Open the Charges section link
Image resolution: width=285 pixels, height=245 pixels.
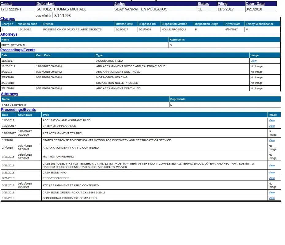pyautogui.click(x=8, y=19)
